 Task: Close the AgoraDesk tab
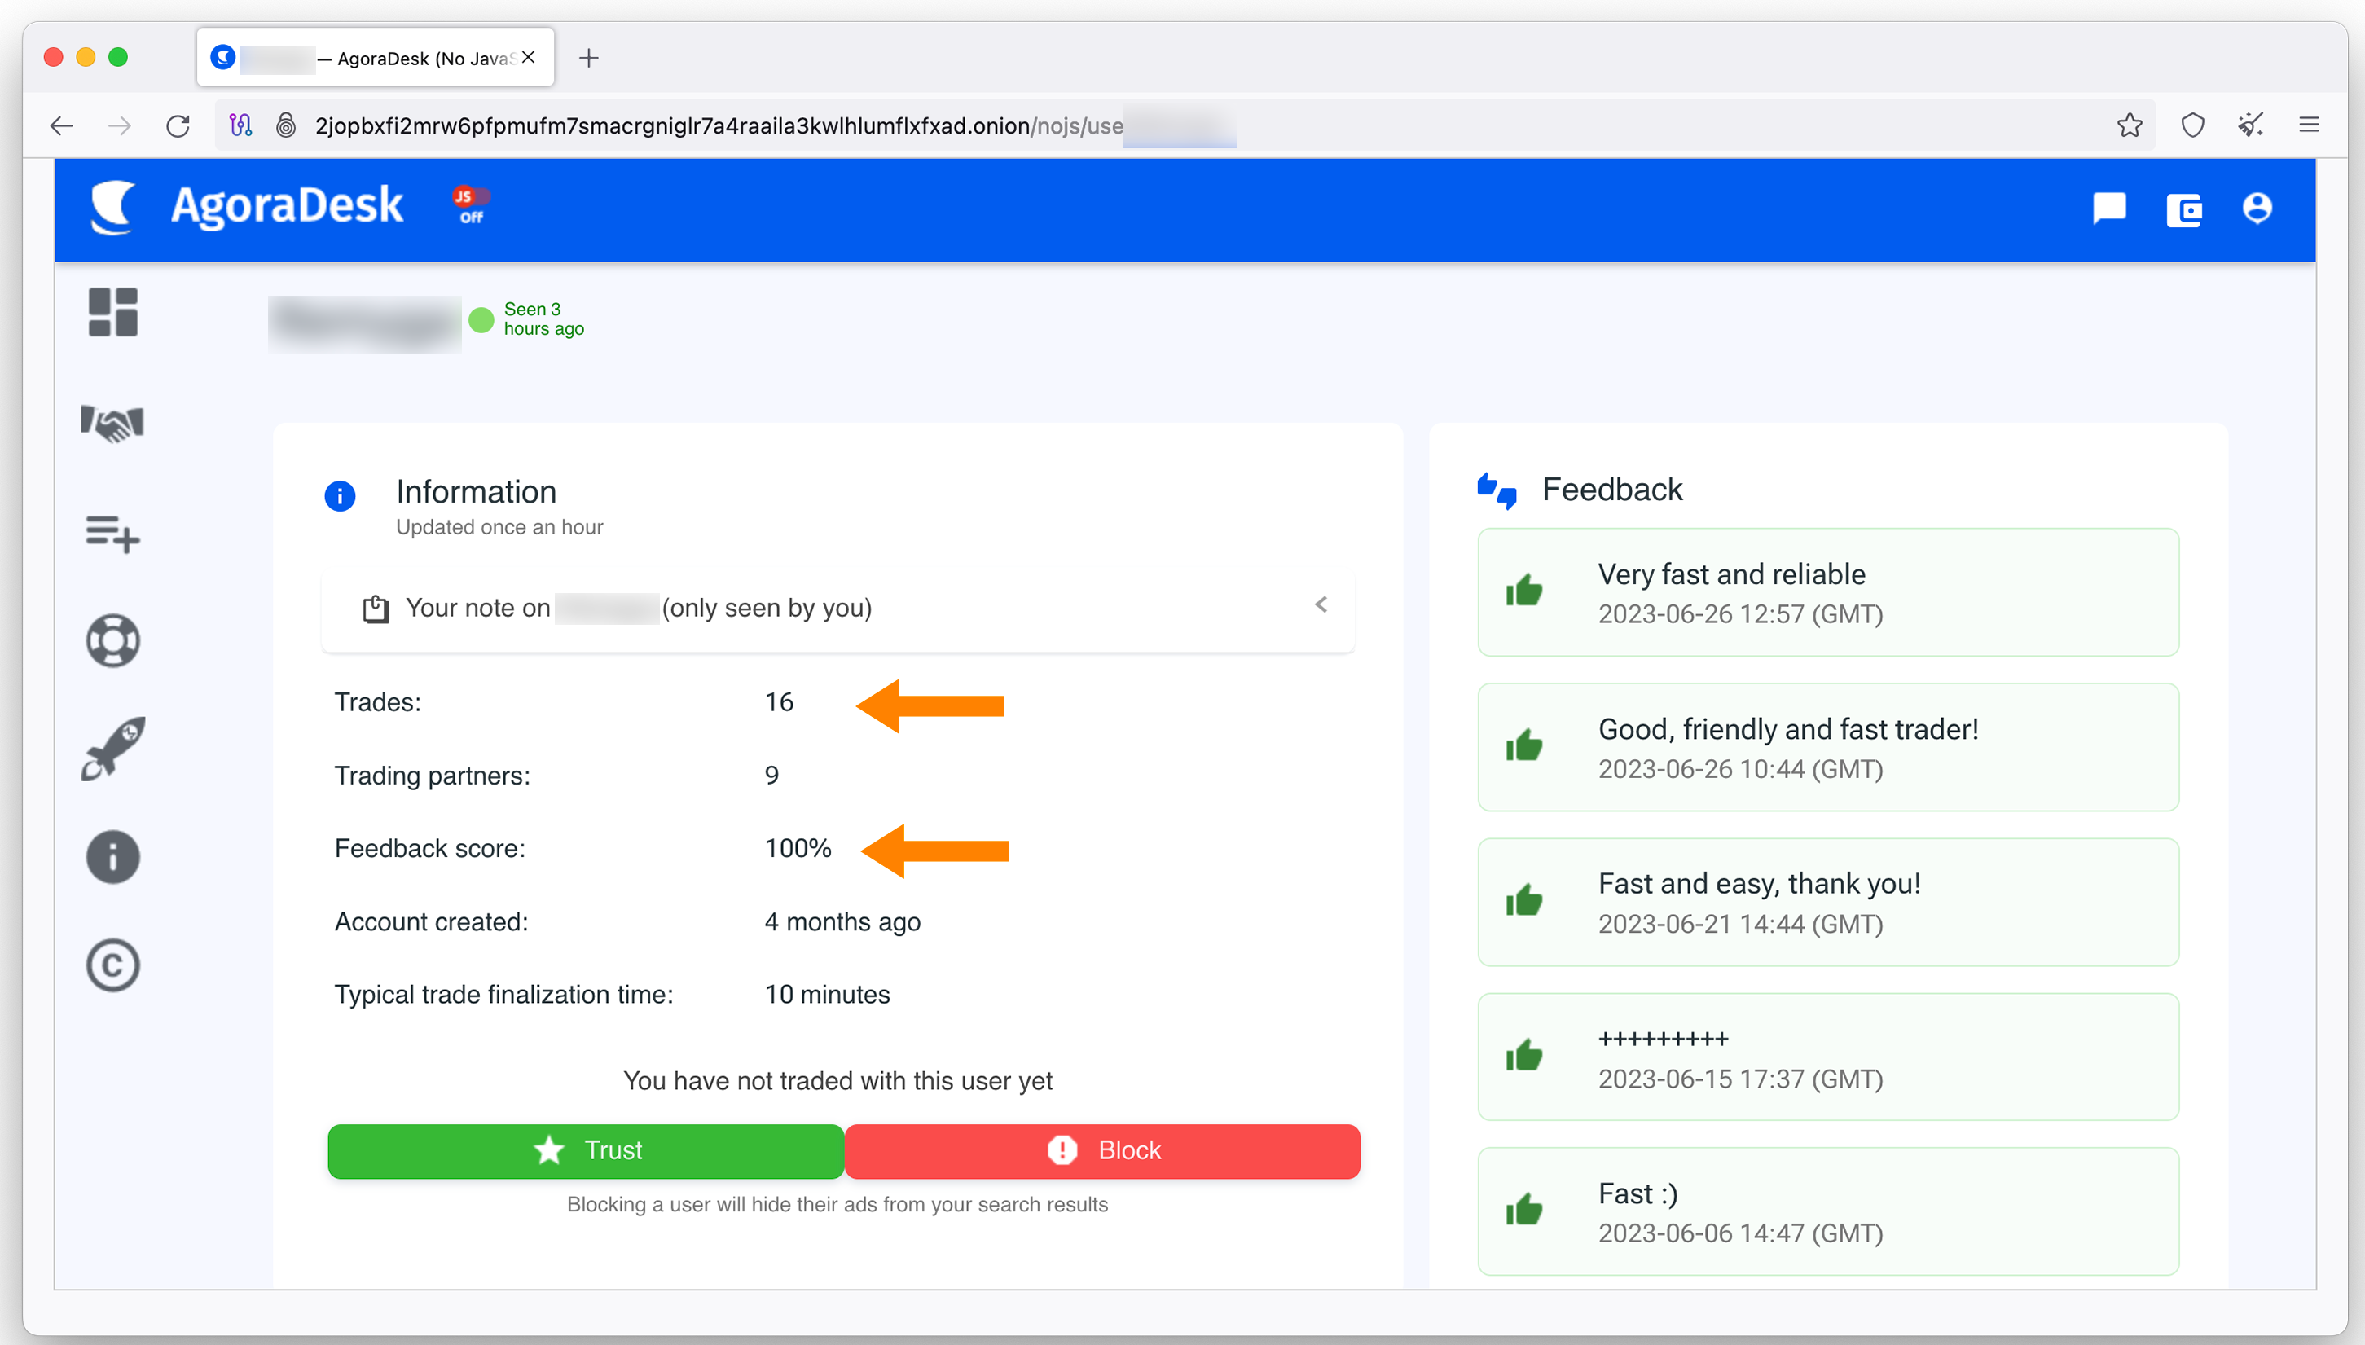click(x=528, y=57)
